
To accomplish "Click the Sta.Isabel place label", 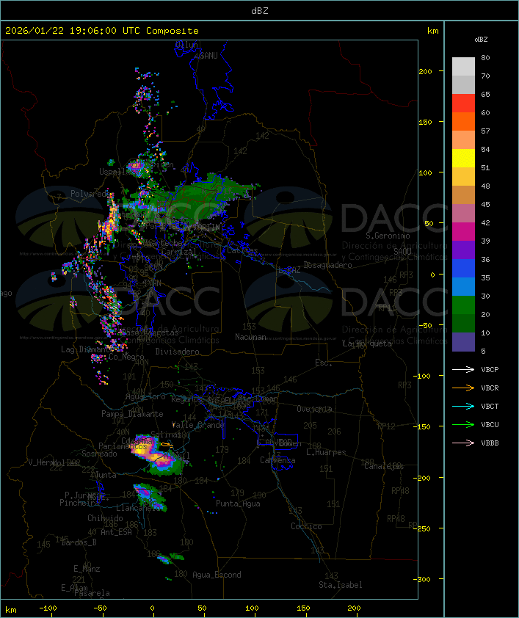I will (x=341, y=585).
